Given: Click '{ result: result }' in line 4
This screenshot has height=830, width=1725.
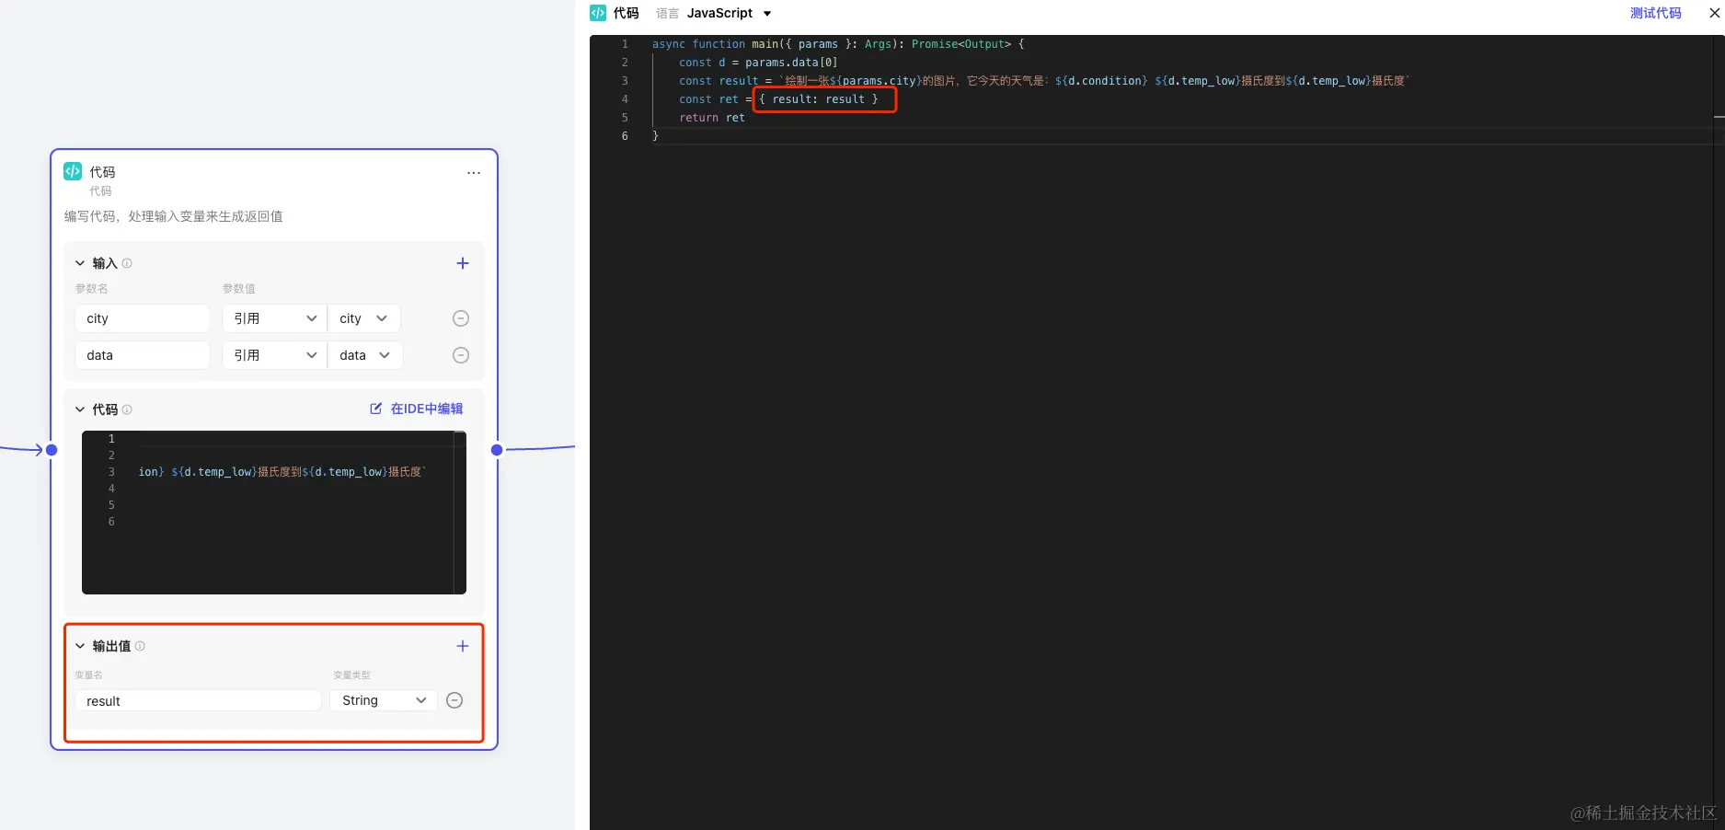Looking at the screenshot, I should coord(819,99).
